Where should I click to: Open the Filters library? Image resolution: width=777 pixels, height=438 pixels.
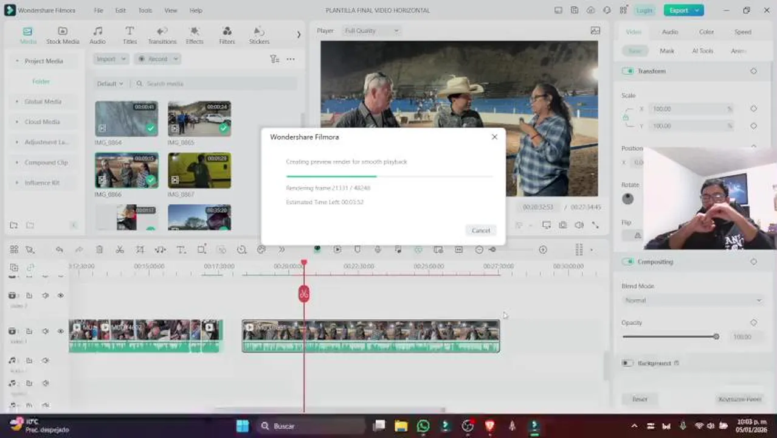[x=227, y=36]
